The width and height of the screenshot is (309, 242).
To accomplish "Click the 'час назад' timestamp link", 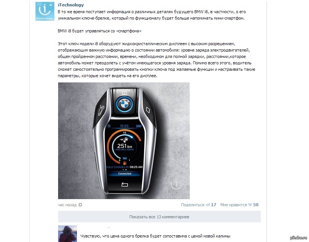I will (x=67, y=205).
